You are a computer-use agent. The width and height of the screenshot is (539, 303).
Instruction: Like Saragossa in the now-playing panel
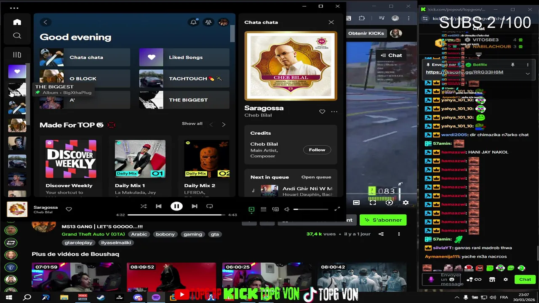pyautogui.click(x=322, y=112)
